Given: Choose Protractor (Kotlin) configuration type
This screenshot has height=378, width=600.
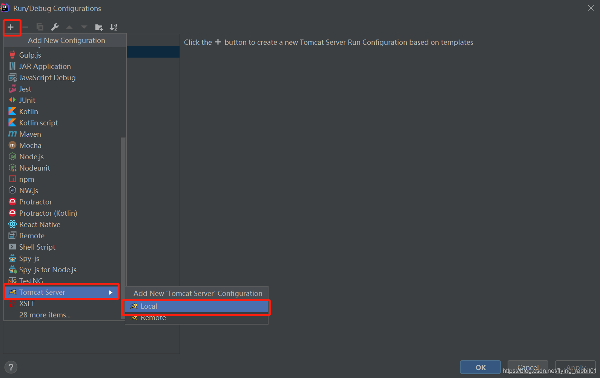Looking at the screenshot, I should [x=62, y=213].
